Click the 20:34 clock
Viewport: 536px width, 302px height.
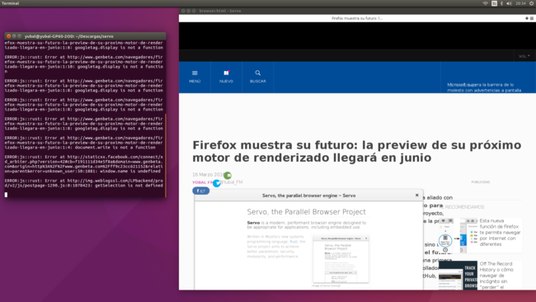point(520,3)
